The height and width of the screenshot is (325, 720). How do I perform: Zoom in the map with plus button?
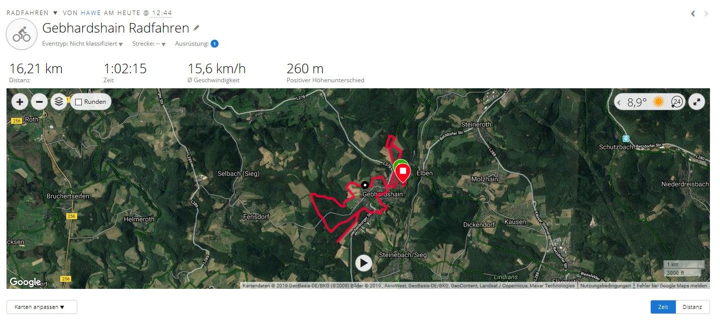point(20,102)
